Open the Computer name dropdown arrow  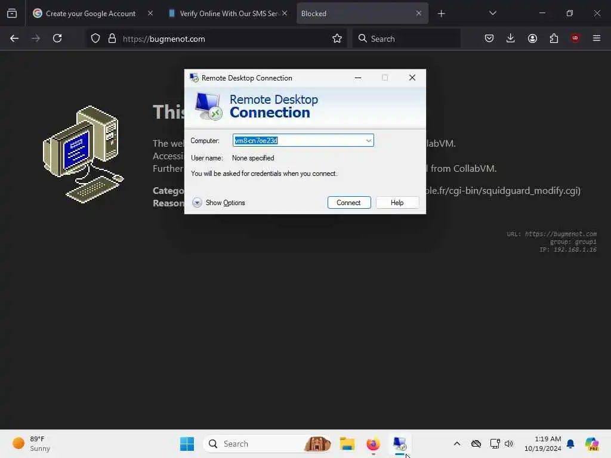(x=368, y=141)
